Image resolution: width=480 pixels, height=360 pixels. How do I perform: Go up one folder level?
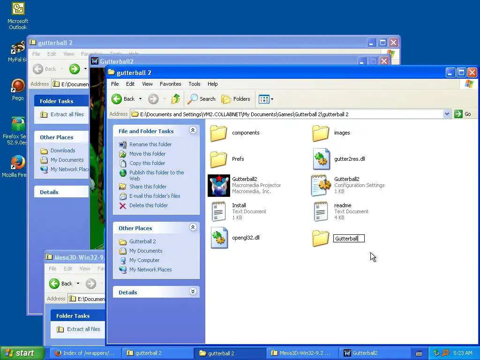176,99
